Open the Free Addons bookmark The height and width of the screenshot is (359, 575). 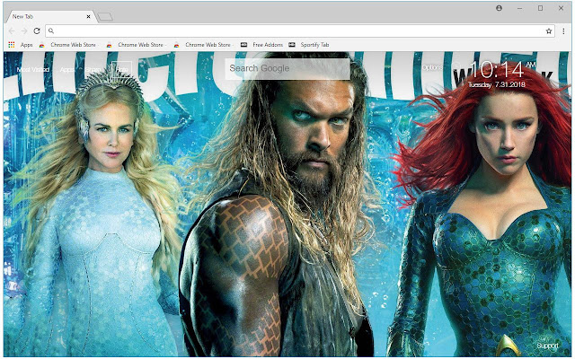pos(261,45)
